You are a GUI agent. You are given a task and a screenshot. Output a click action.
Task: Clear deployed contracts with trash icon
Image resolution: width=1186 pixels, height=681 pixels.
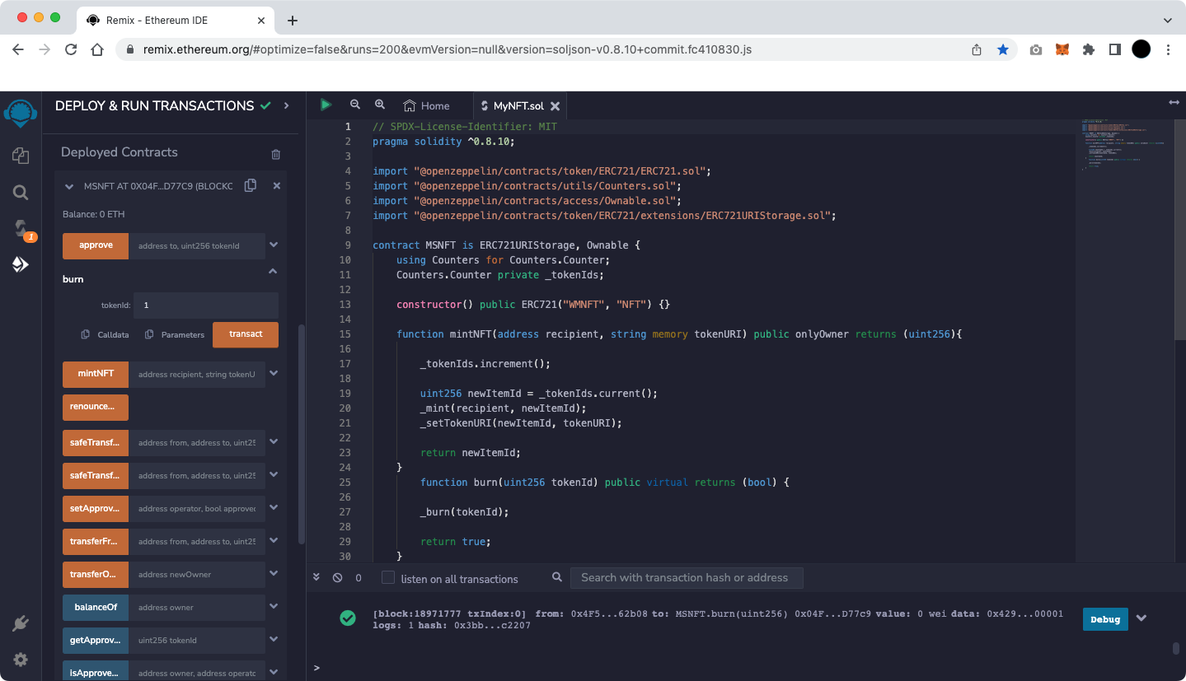click(276, 154)
